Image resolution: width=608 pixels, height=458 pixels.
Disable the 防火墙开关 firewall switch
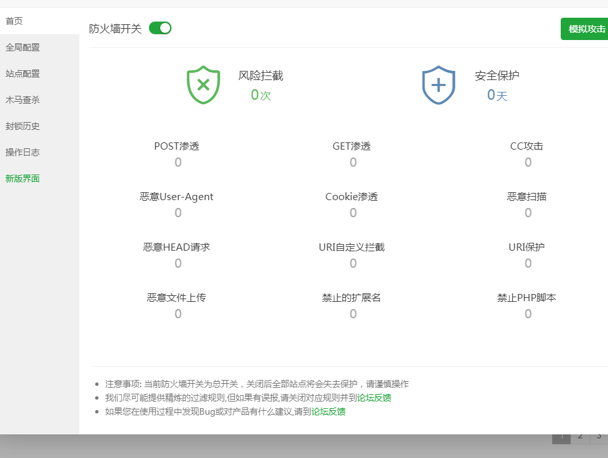[x=160, y=28]
